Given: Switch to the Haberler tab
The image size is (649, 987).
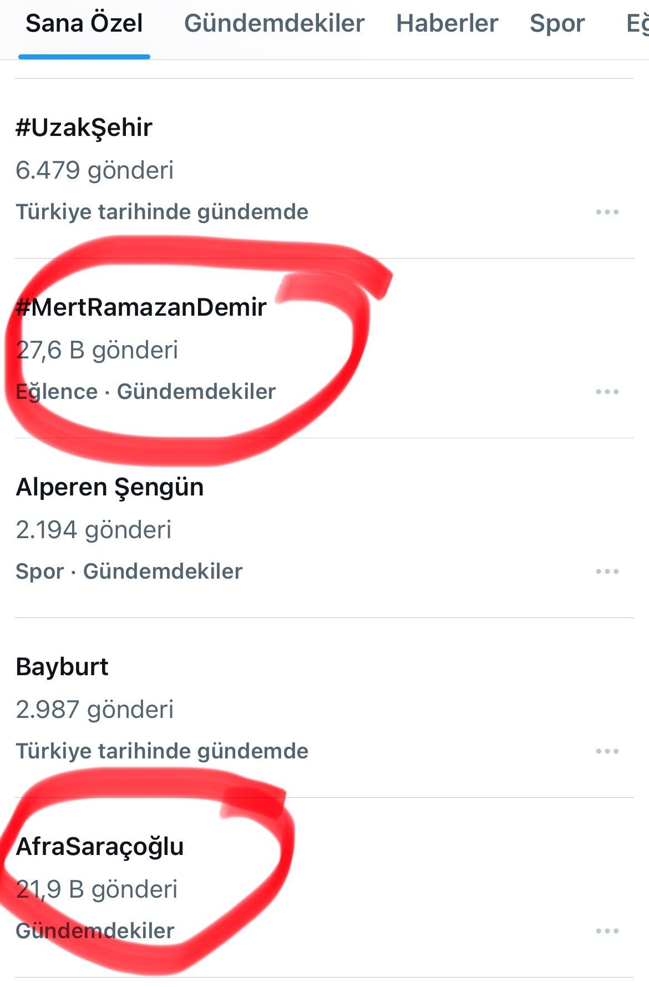Looking at the screenshot, I should [x=447, y=23].
